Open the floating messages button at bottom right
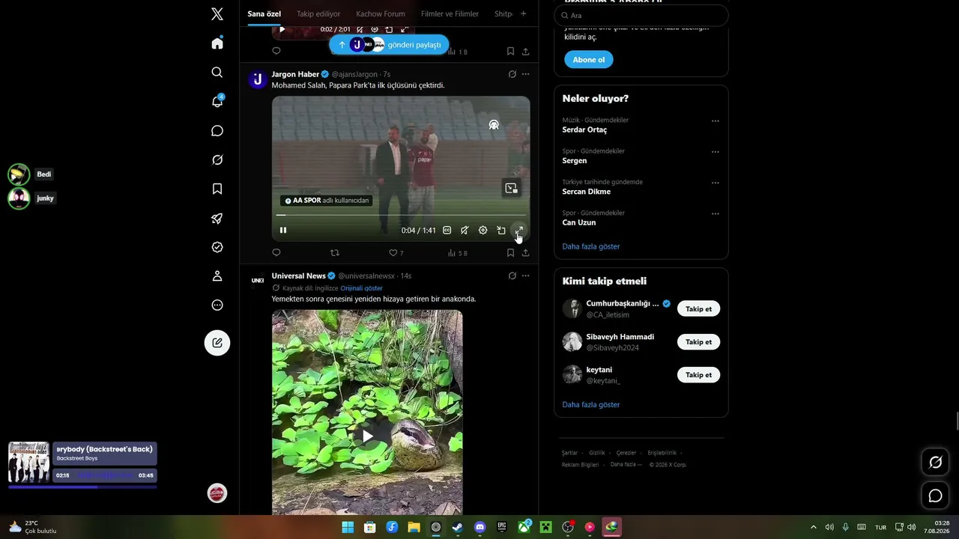 click(935, 496)
